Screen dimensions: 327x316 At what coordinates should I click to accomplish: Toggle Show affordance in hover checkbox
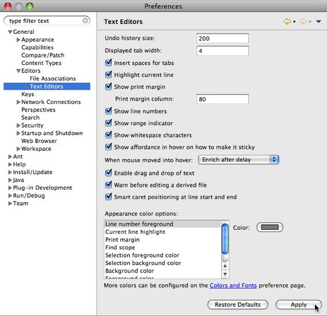tap(108, 147)
